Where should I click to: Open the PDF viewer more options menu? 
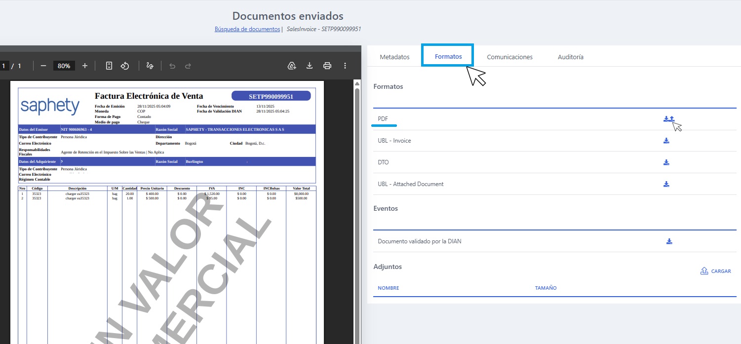[345, 66]
